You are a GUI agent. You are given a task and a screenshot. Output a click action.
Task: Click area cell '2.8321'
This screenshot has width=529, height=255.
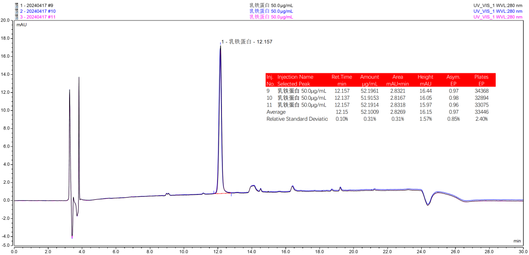coord(398,91)
